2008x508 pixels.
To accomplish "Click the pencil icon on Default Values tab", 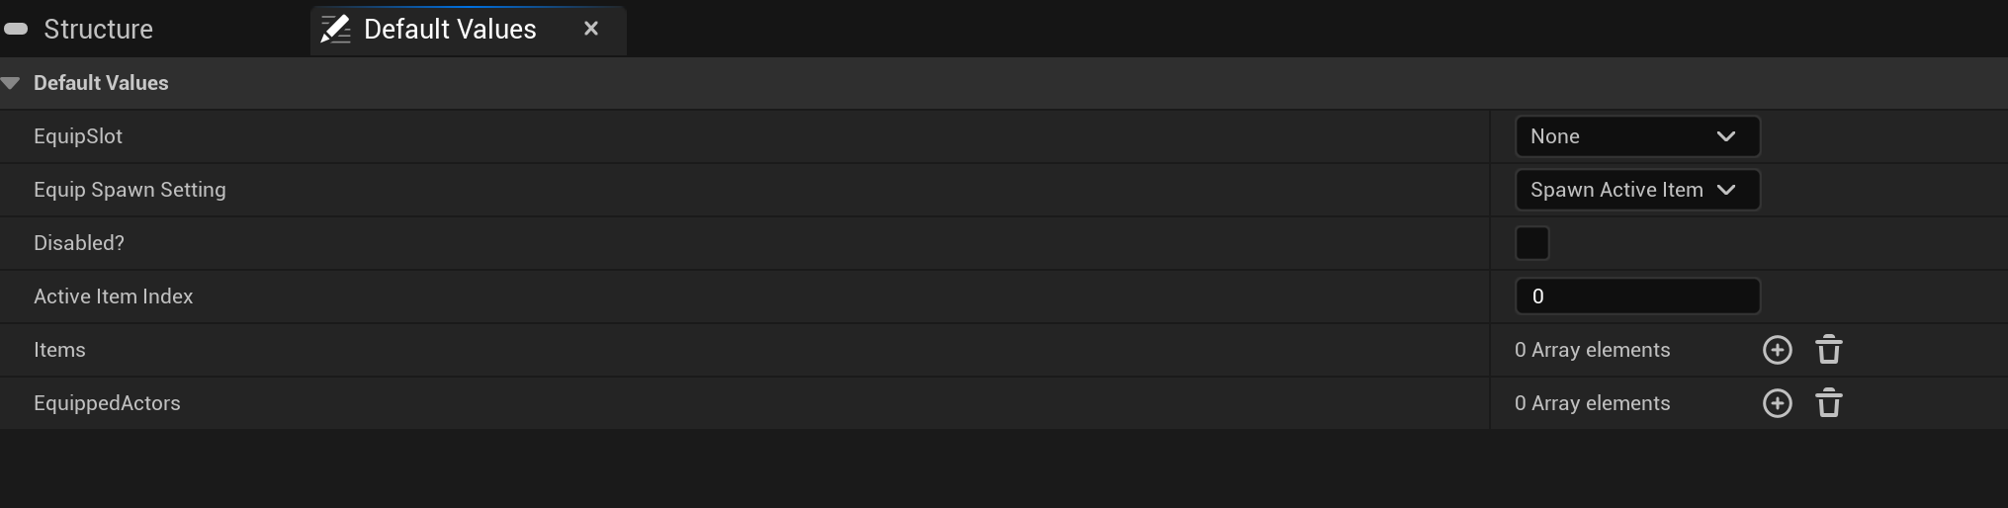I will 336,29.
